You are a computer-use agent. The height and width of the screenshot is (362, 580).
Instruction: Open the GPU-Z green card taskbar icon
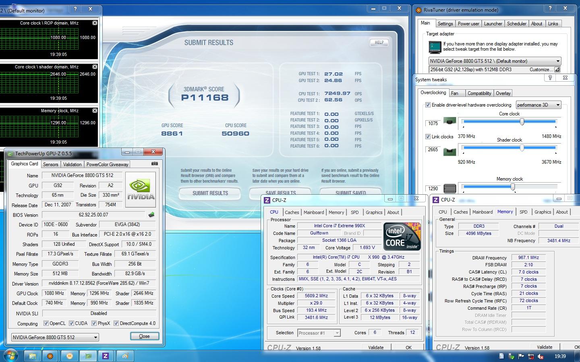click(x=88, y=356)
